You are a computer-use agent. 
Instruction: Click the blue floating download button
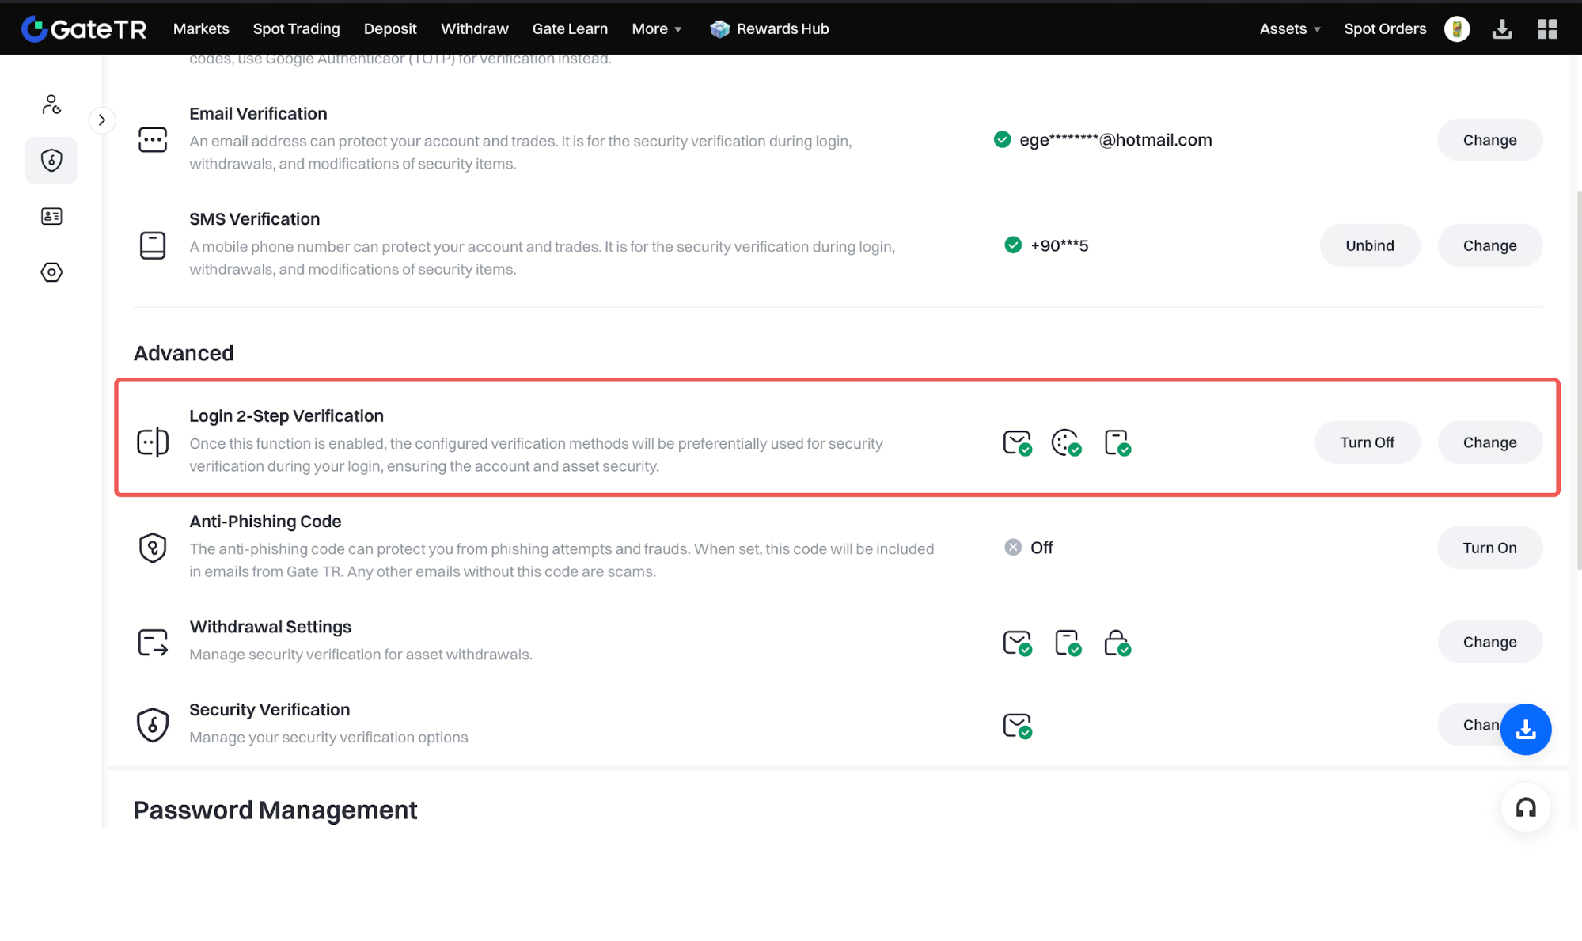pyautogui.click(x=1525, y=729)
